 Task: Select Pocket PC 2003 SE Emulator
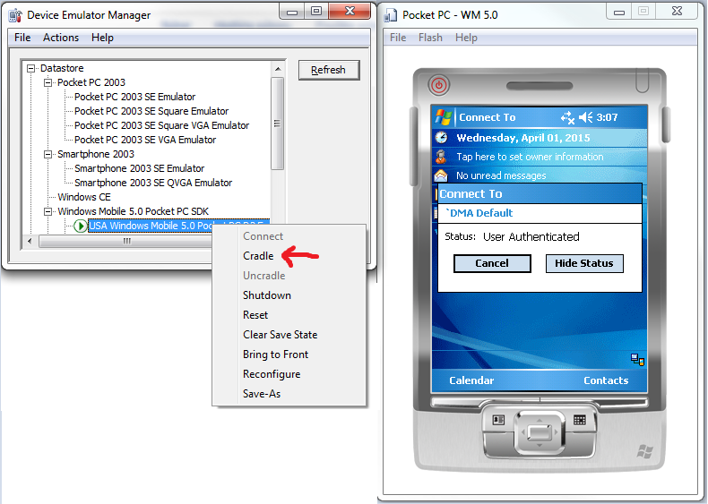(x=134, y=97)
